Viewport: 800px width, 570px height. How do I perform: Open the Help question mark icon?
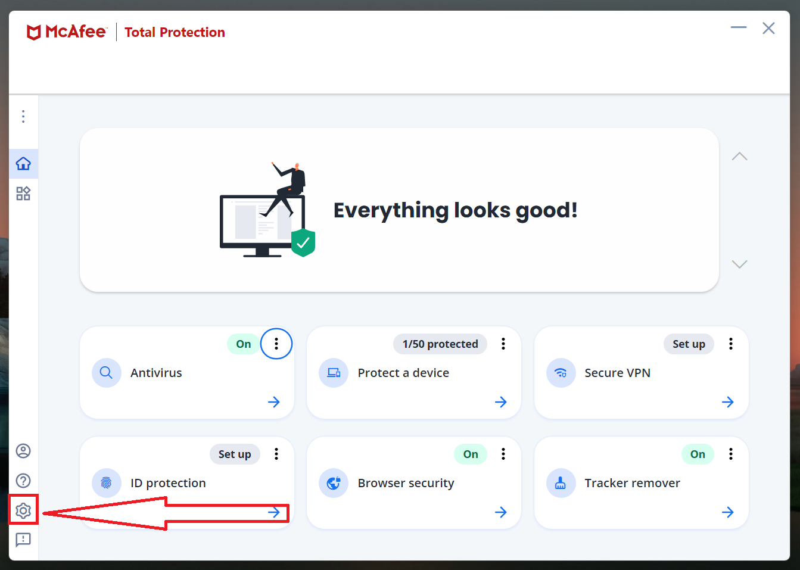click(x=23, y=481)
